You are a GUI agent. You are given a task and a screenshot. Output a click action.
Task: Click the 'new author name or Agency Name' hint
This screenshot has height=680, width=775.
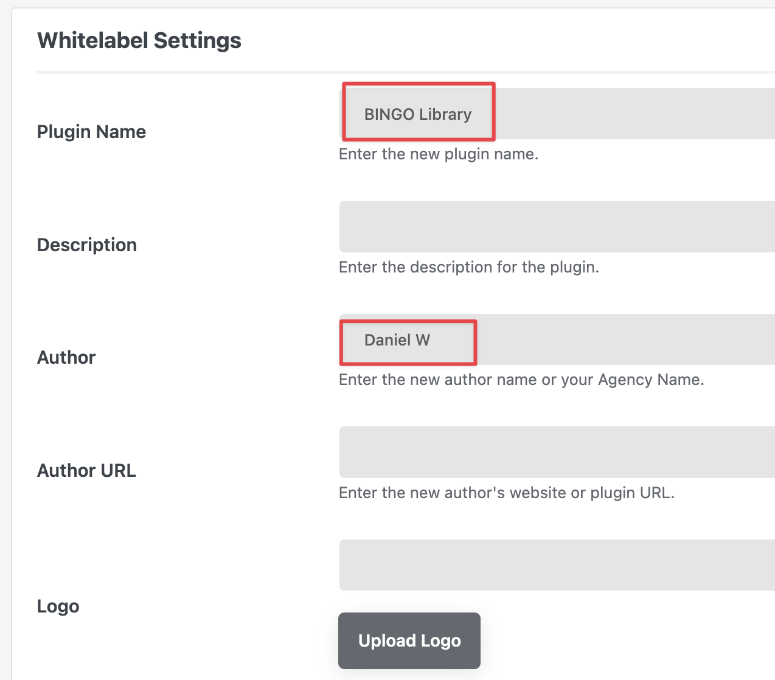[521, 380]
